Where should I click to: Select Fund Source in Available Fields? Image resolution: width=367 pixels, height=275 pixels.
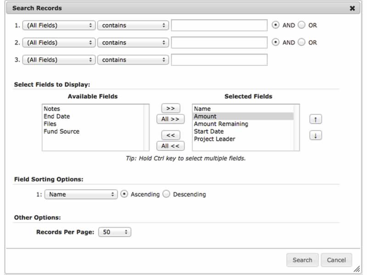pos(61,132)
